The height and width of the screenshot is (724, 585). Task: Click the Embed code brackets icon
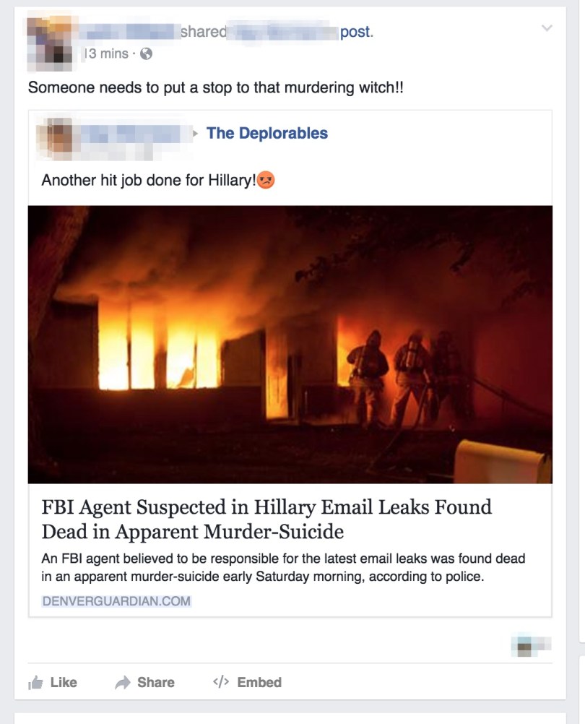pyautogui.click(x=221, y=682)
